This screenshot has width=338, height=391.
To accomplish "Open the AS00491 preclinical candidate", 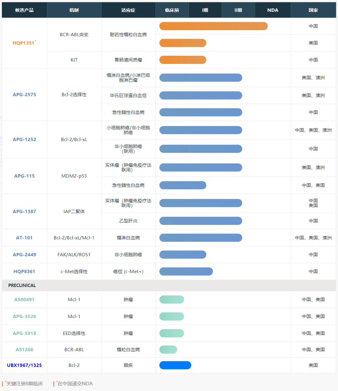I will click(24, 300).
